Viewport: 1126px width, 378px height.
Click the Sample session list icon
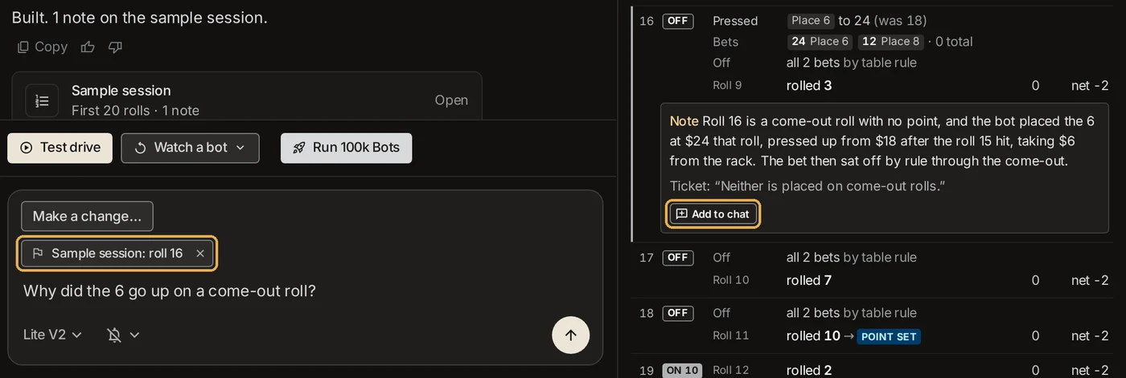pyautogui.click(x=42, y=100)
